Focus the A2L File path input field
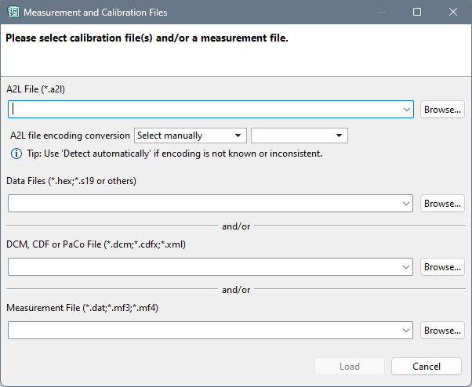Screen dimensions: 472x387 [204, 110]
